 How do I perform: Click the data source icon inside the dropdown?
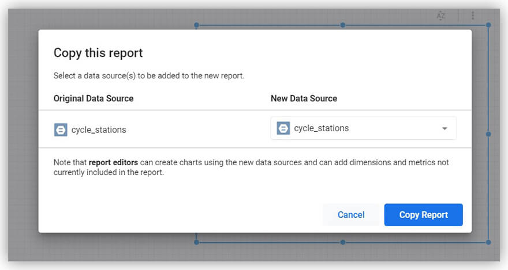tap(283, 128)
